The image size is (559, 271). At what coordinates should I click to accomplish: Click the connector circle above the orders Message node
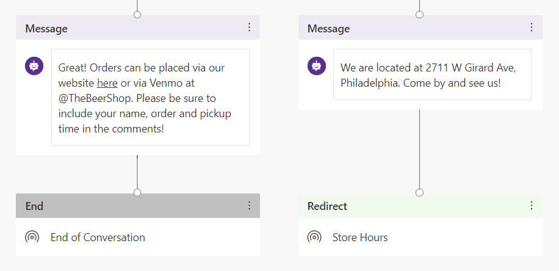[x=137, y=14]
